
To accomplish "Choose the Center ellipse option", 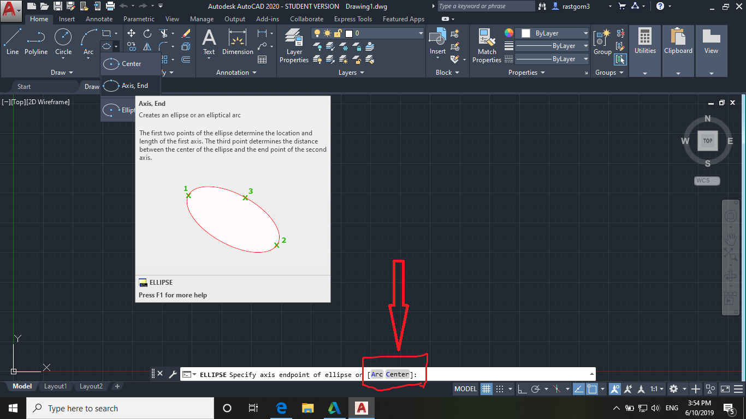I will click(x=131, y=63).
